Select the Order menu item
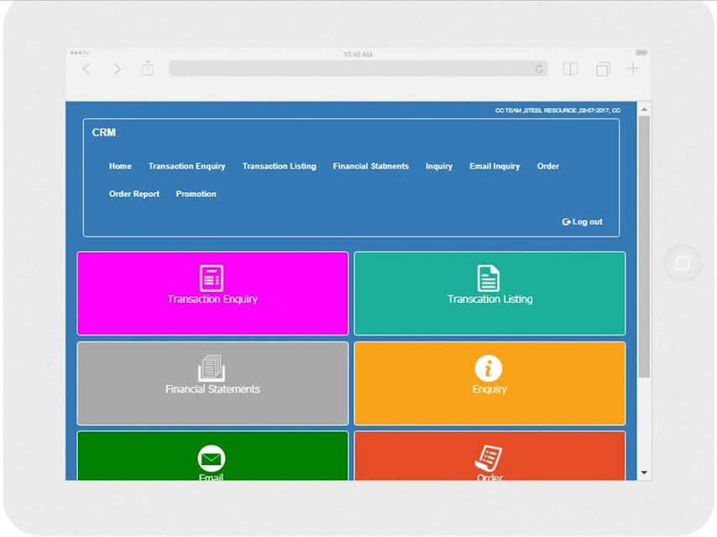This screenshot has width=717, height=537. [x=547, y=166]
